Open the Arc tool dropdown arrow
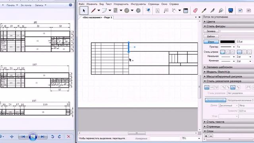Screen dimensions: 254x143 coord(110,11)
